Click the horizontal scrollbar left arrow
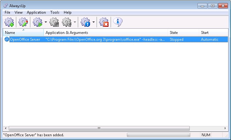 pyautogui.click(x=6, y=128)
